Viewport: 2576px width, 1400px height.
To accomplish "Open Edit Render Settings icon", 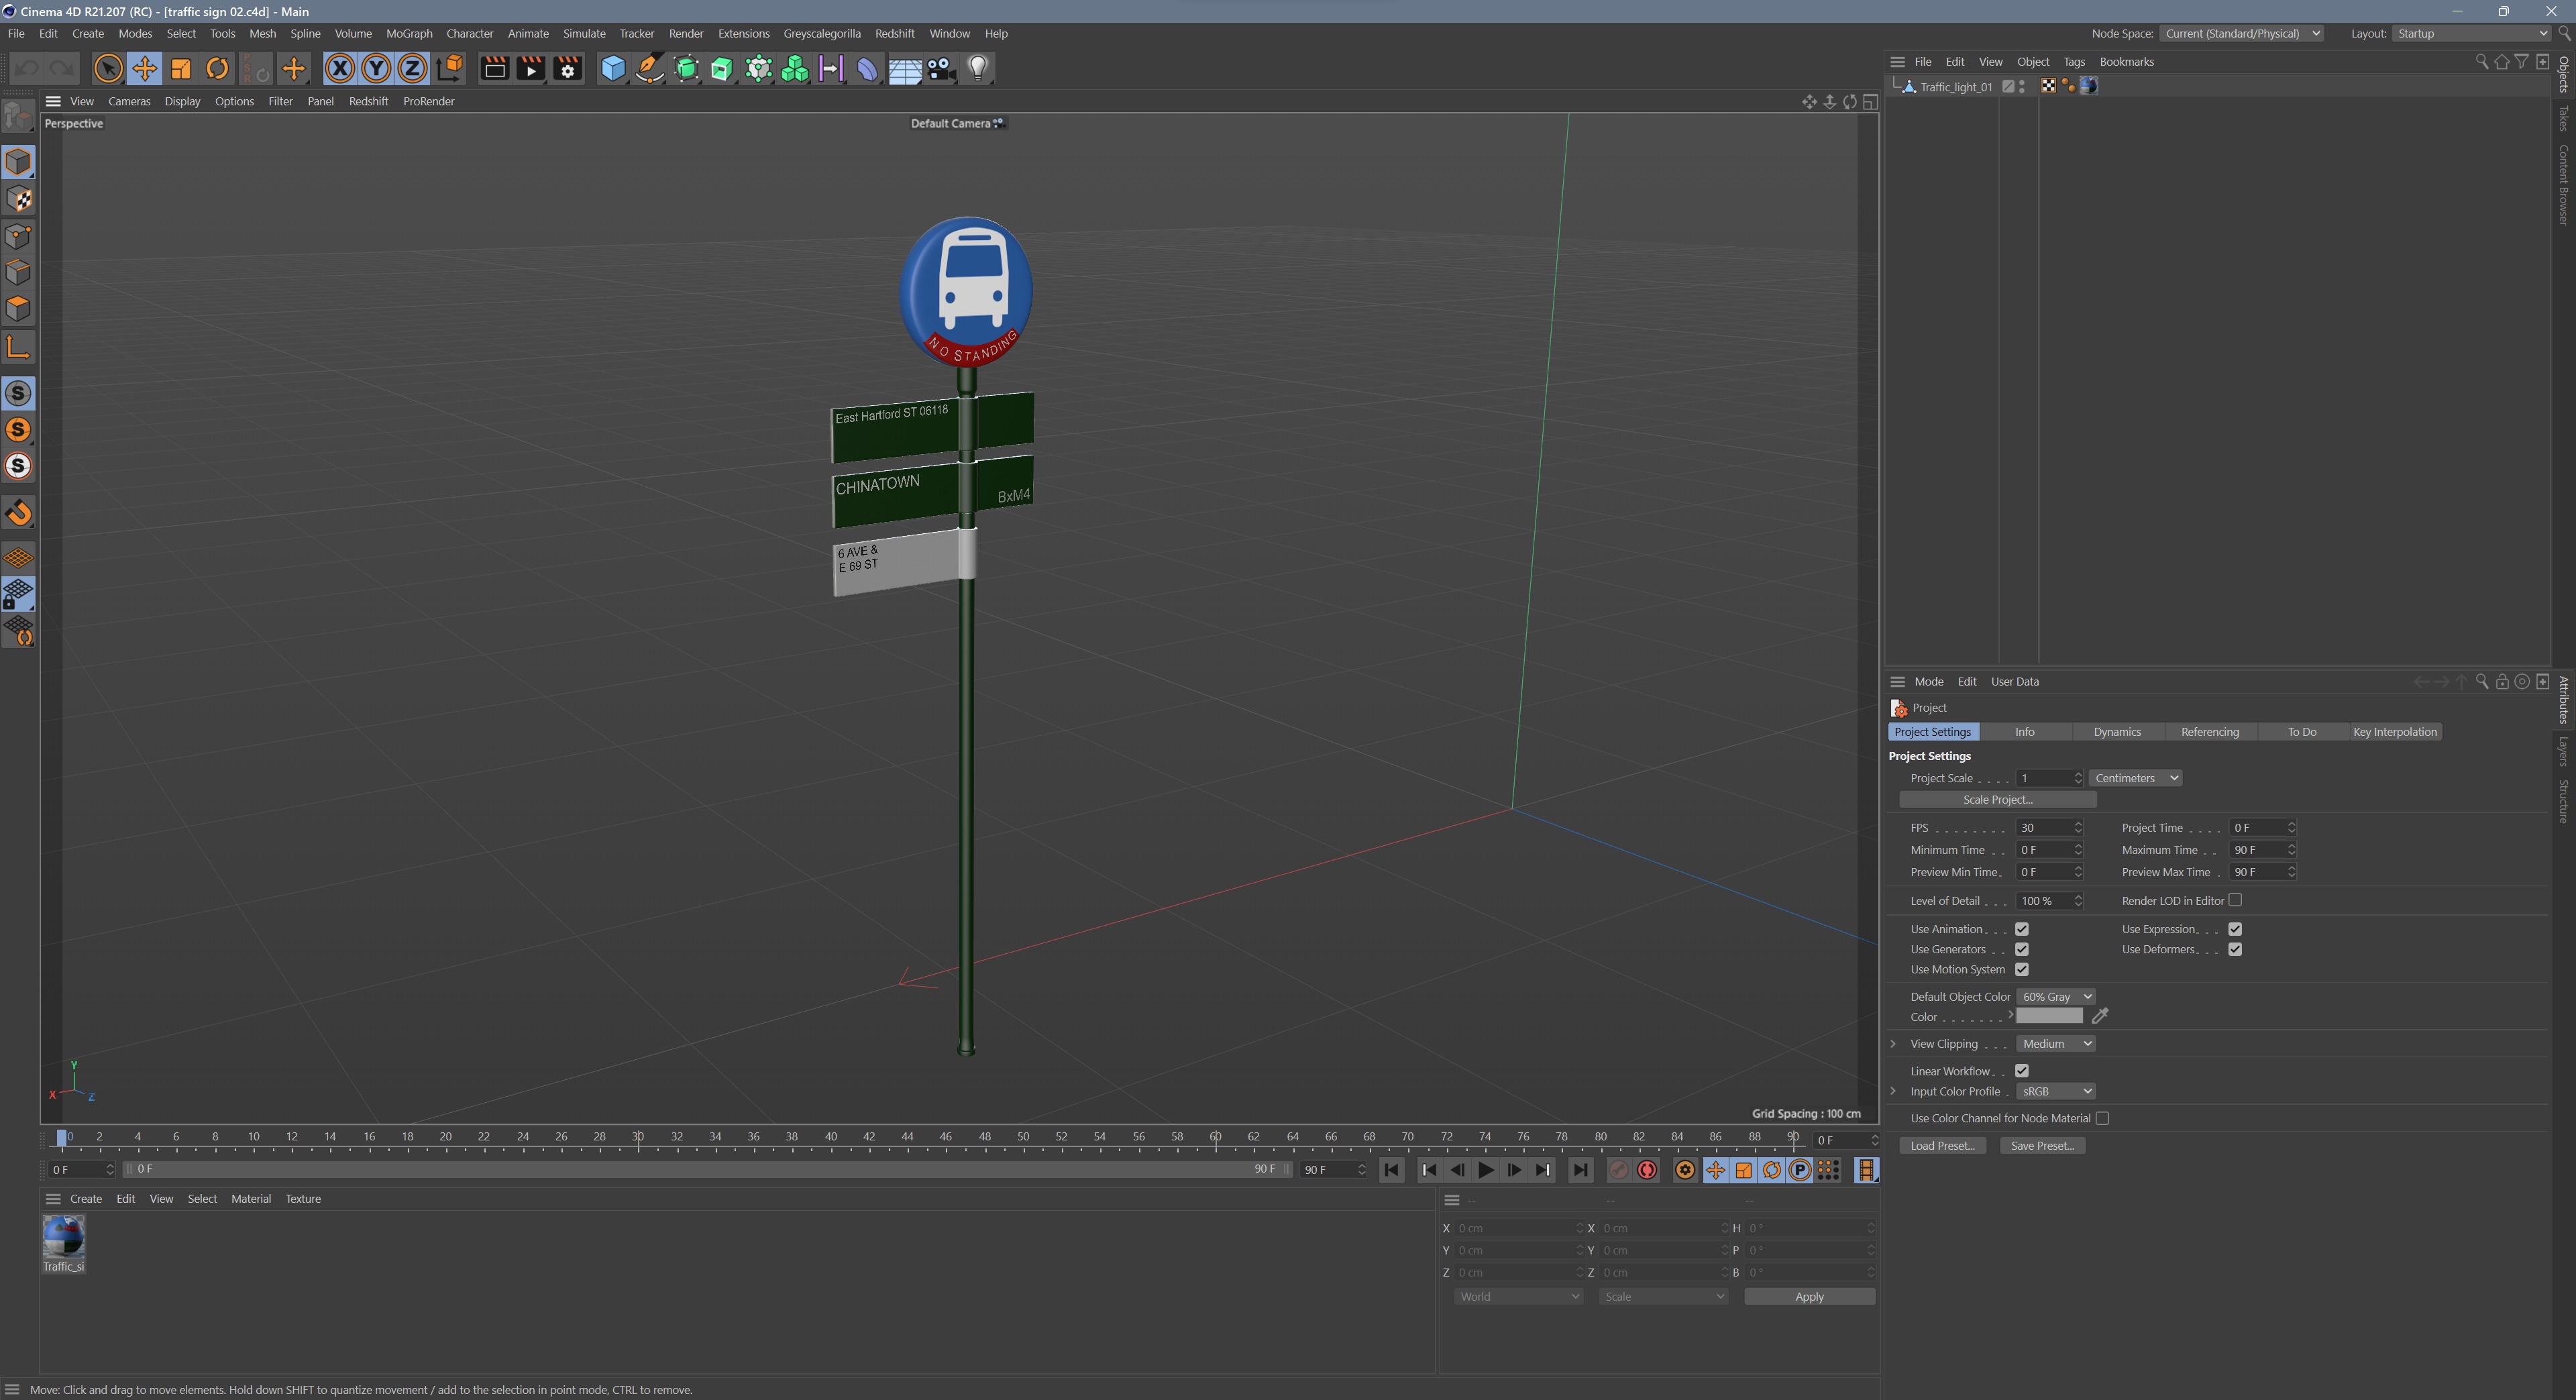I will coord(567,68).
